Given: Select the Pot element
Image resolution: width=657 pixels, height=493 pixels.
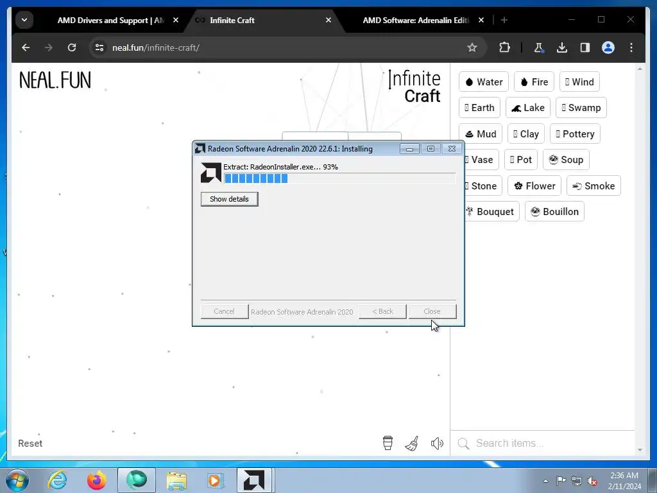Looking at the screenshot, I should tap(521, 160).
